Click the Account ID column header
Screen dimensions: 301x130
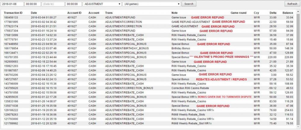pos(74,13)
